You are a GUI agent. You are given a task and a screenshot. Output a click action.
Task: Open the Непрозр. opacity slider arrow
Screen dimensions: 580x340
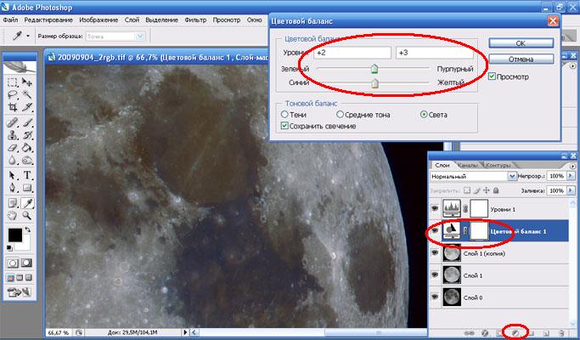coord(571,176)
